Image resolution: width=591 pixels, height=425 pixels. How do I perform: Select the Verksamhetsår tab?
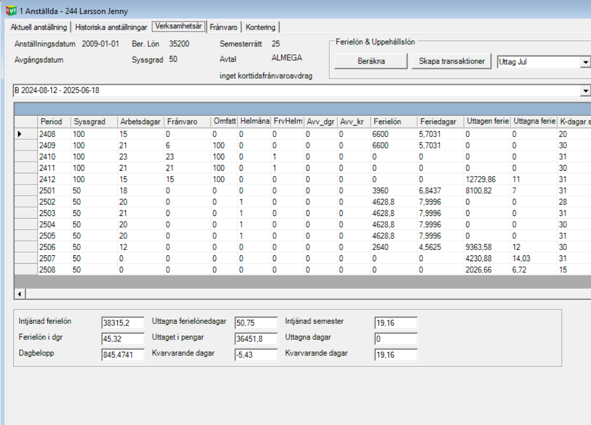[x=179, y=26]
